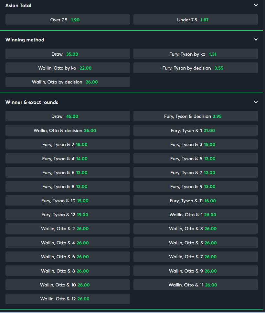Screen dimensions: 265x313
Task: Select Fury, Tyson & 4 at 14.00
Action: 68,159
